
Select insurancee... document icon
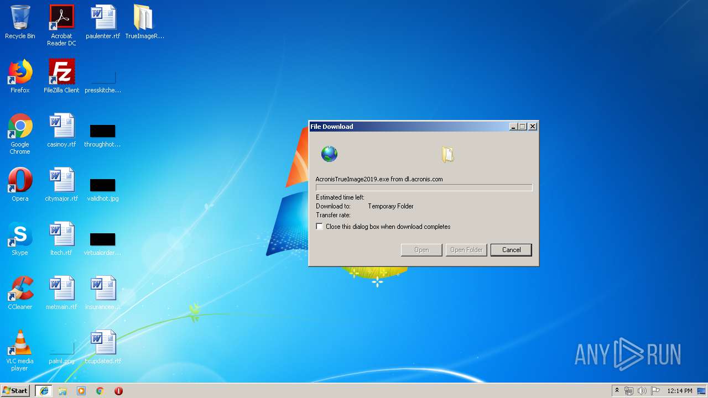coord(103,293)
